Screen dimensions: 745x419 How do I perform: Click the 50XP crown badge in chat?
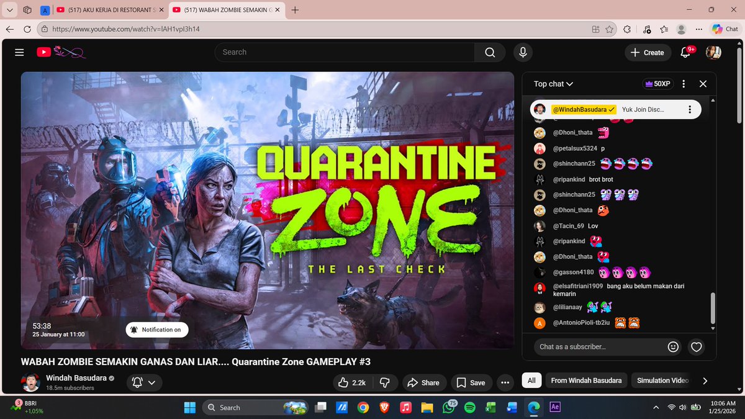[658, 84]
